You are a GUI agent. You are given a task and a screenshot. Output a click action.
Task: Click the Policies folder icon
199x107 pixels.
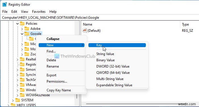[22, 24]
